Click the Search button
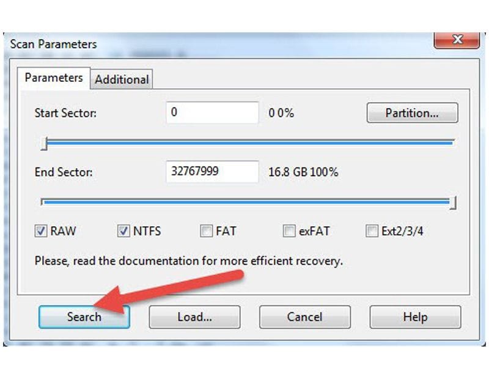The image size is (489, 379). (84, 317)
